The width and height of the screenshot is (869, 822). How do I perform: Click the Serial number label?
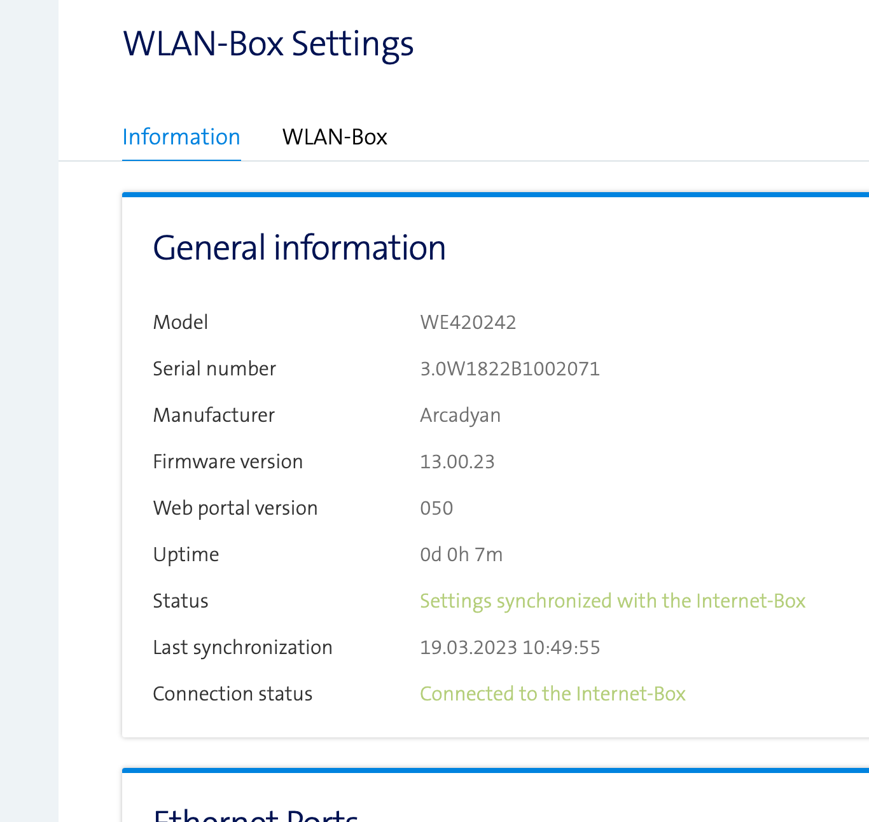point(214,369)
